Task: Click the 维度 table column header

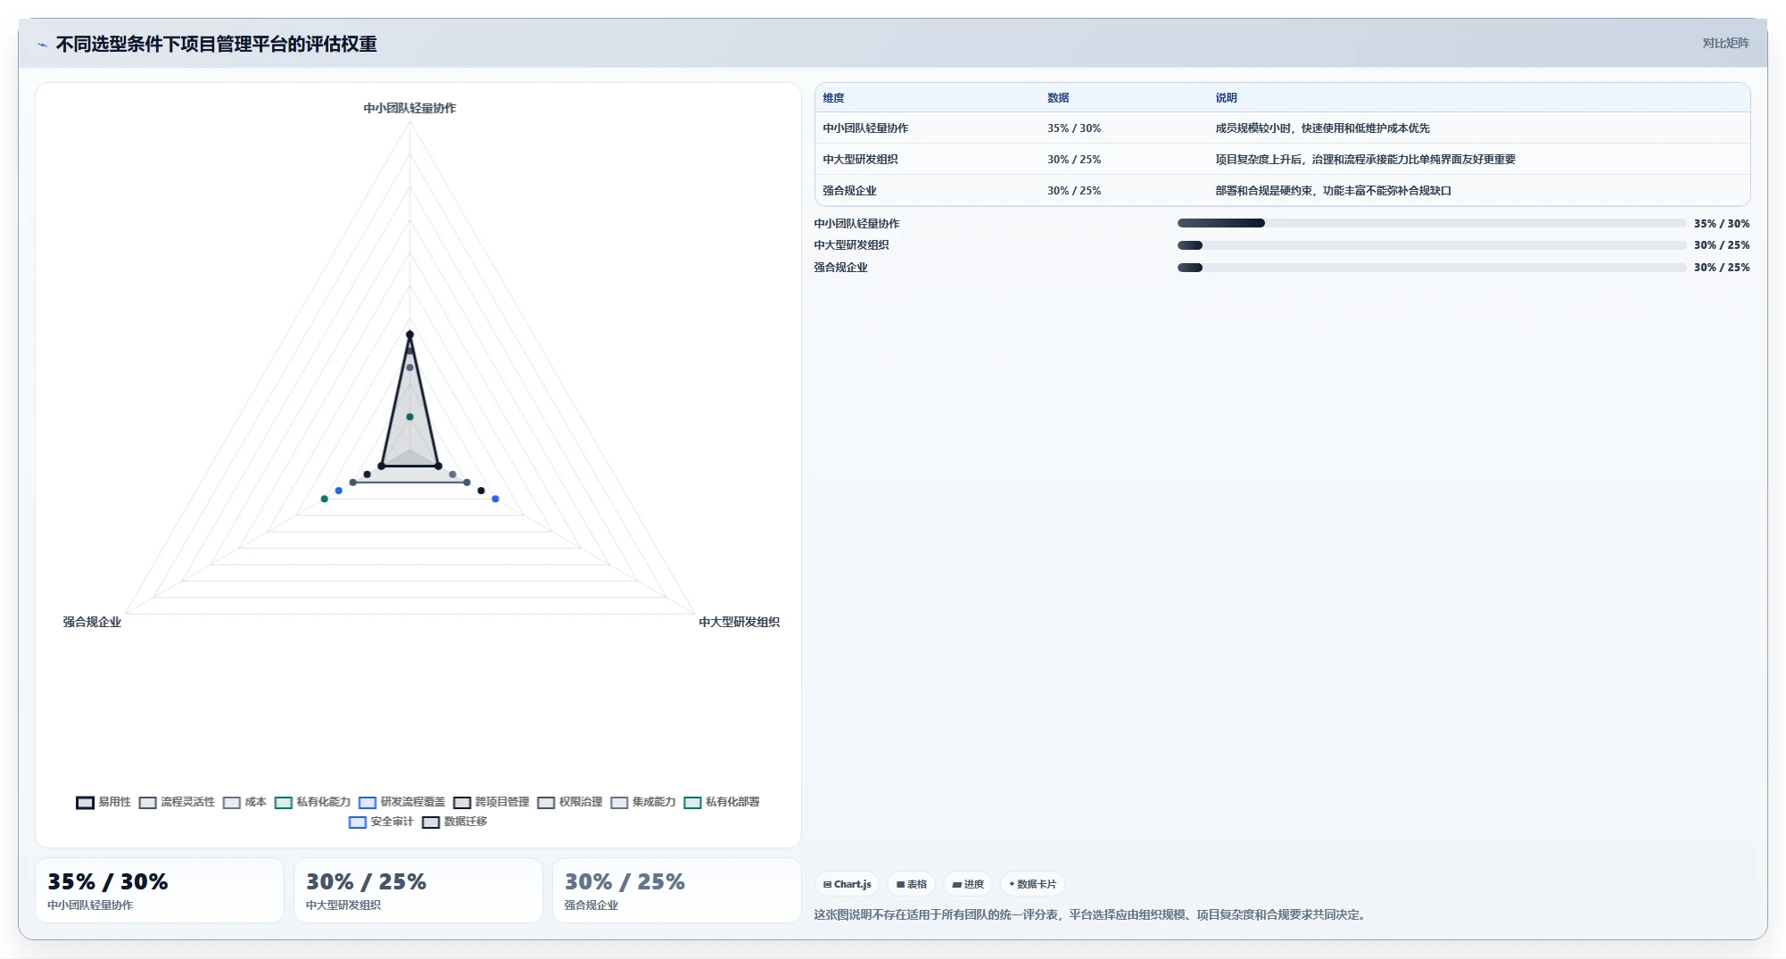Action: (833, 98)
